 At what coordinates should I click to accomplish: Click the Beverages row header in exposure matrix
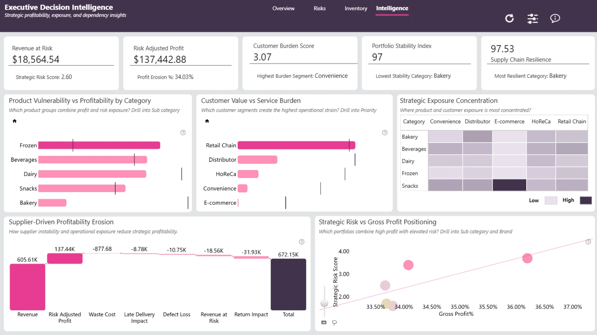(x=414, y=149)
